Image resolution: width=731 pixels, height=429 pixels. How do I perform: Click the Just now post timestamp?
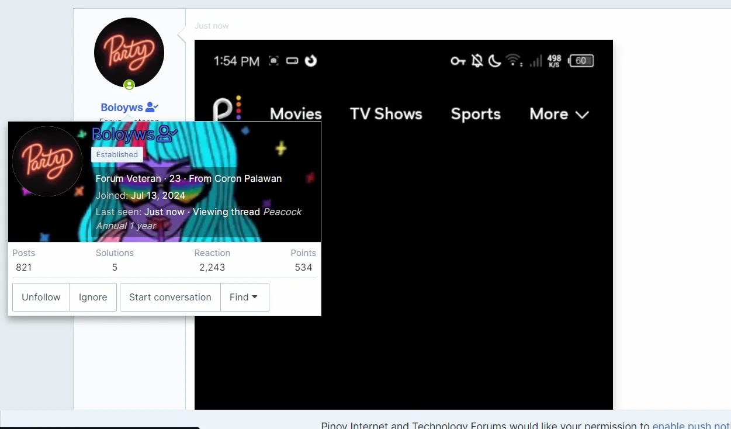click(x=212, y=26)
